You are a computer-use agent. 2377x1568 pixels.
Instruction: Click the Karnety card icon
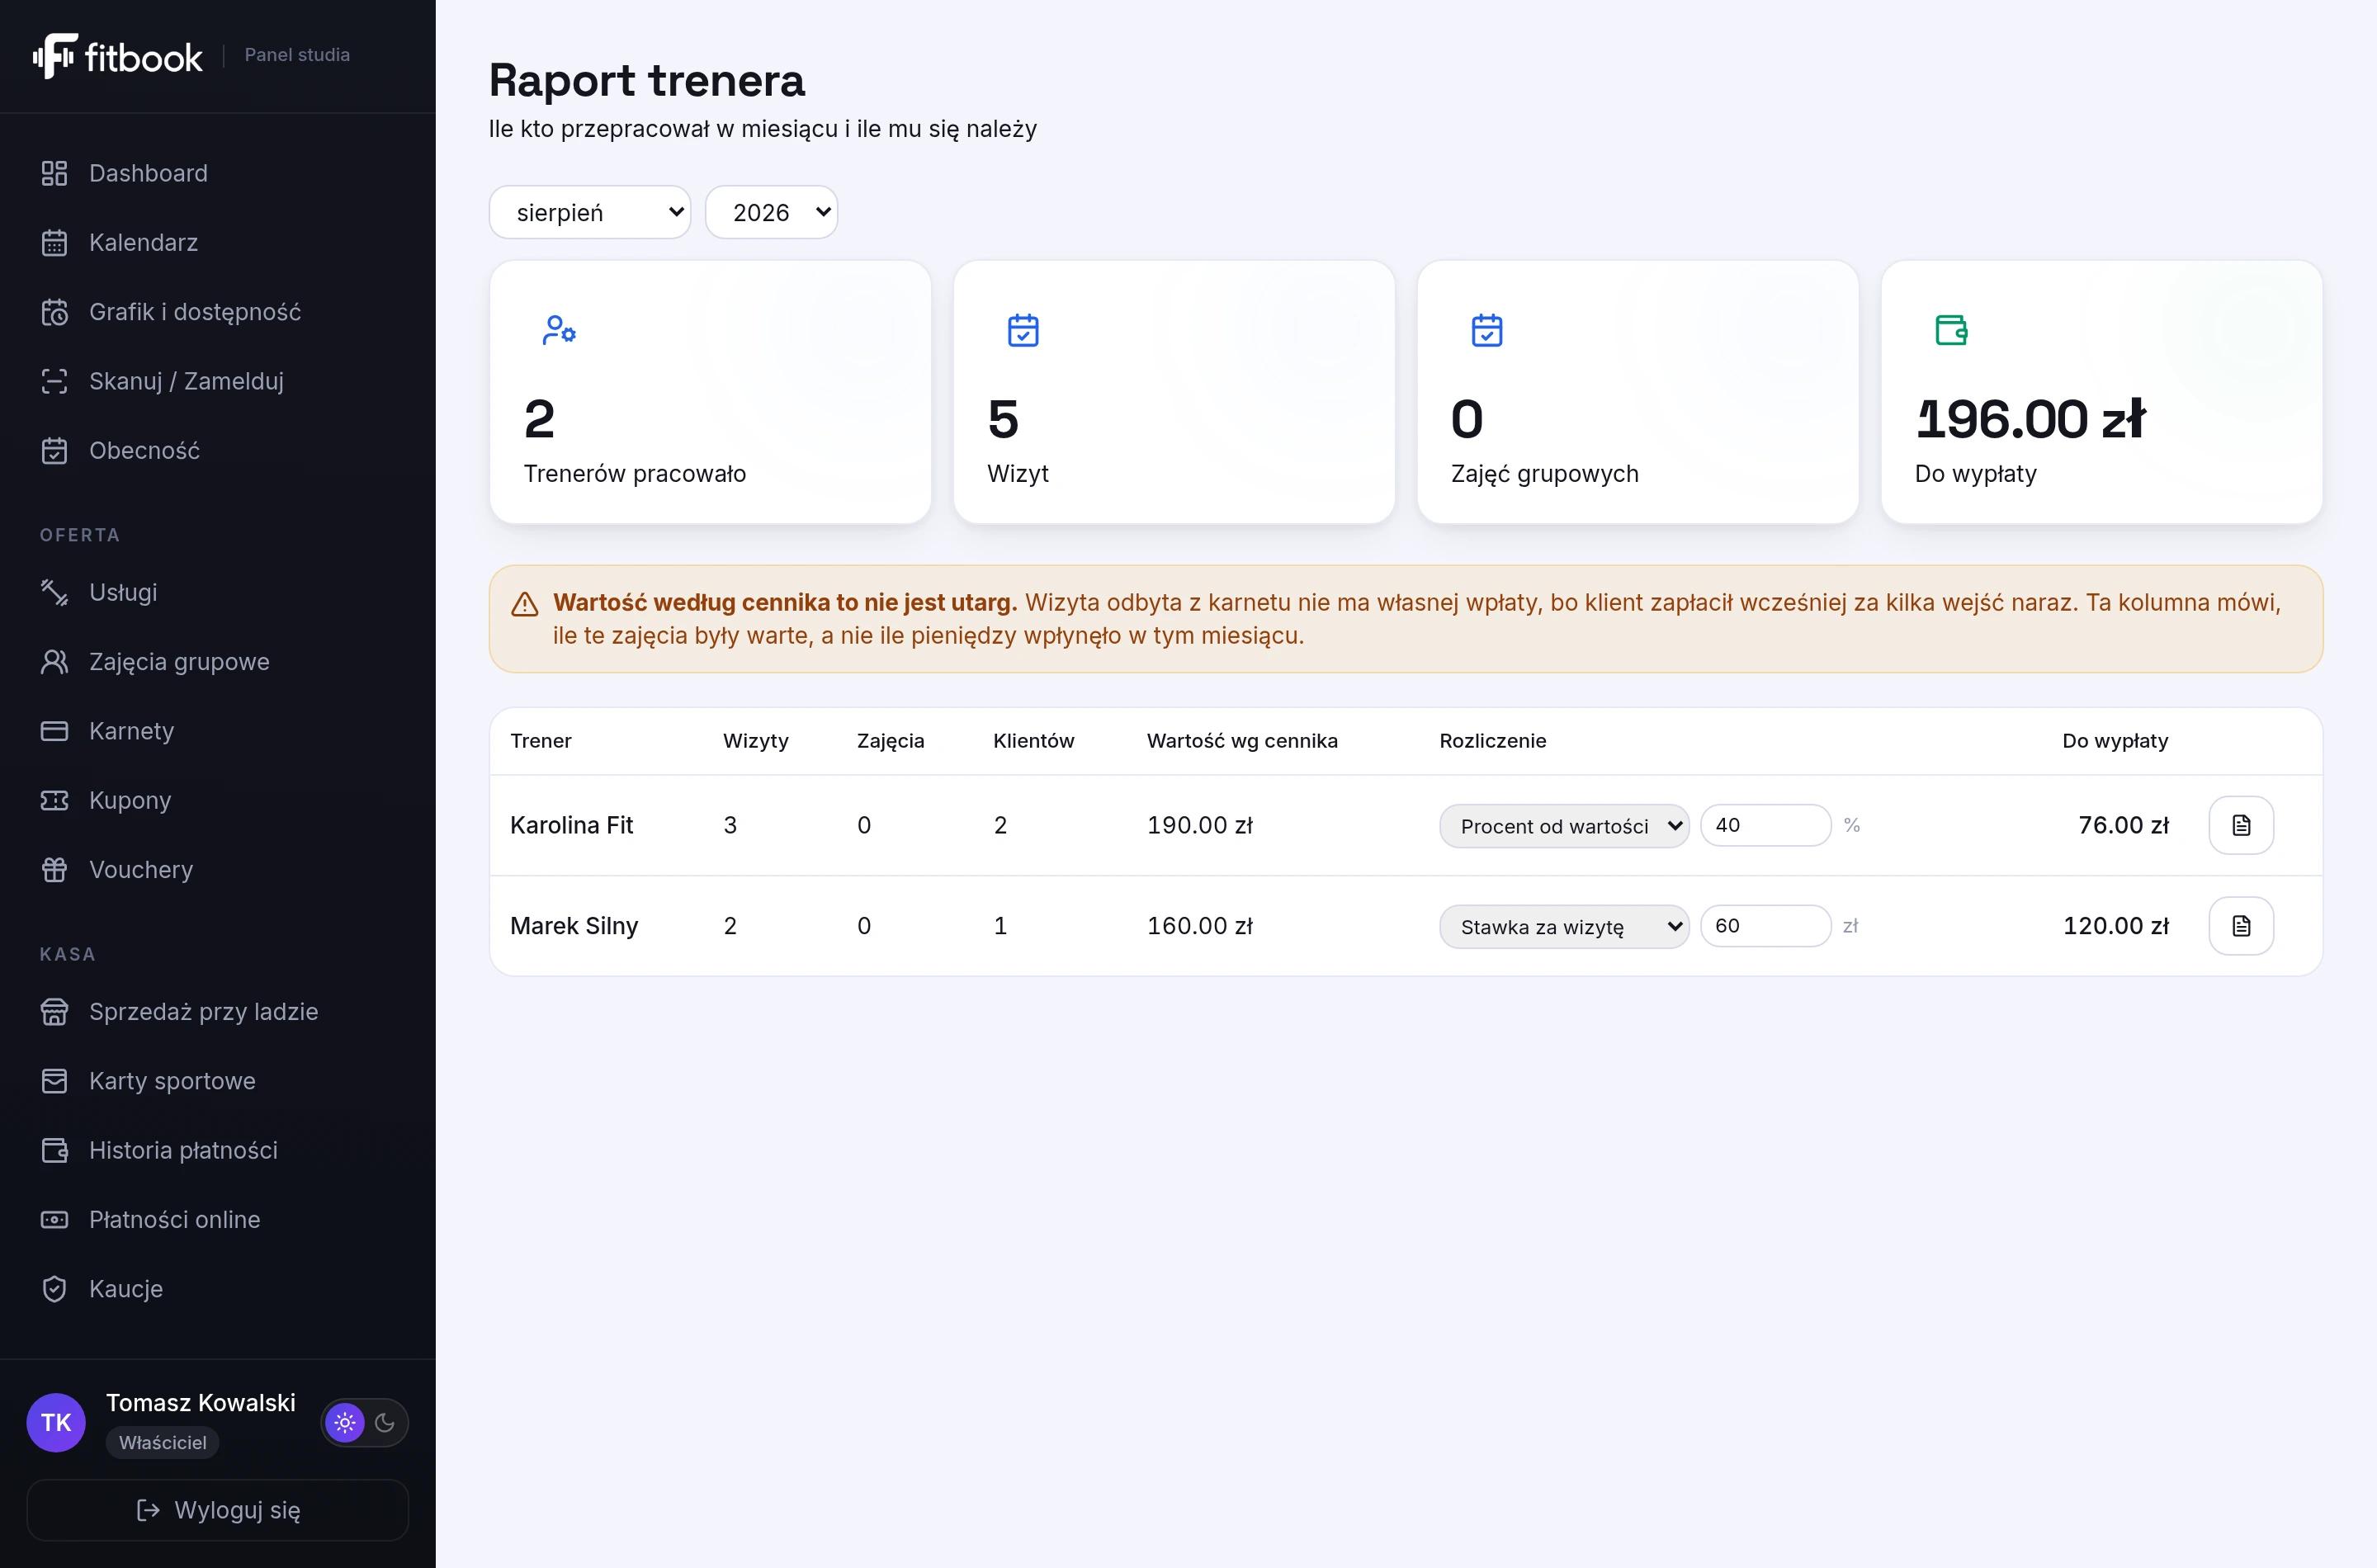coord(54,731)
